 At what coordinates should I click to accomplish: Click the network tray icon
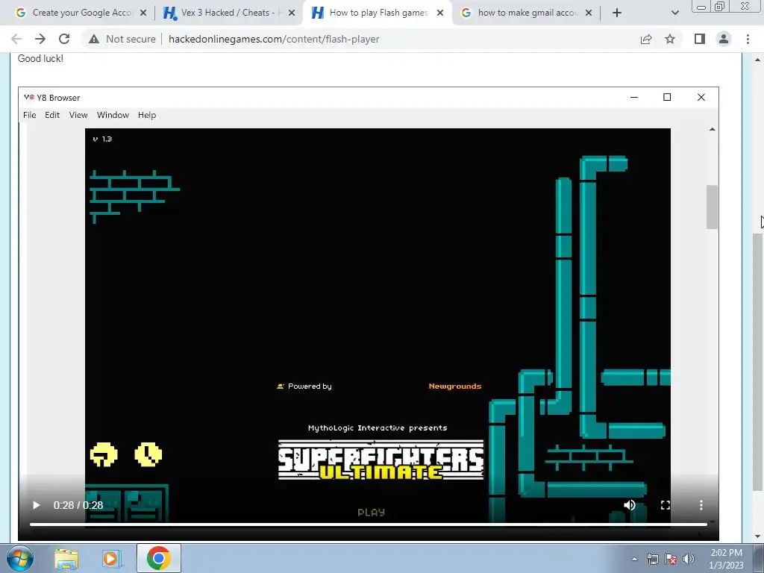(x=652, y=559)
